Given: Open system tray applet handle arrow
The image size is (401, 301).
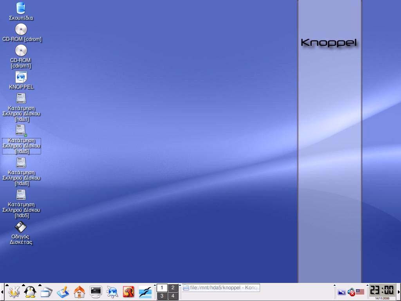Looking at the screenshot, I should click(334, 285).
